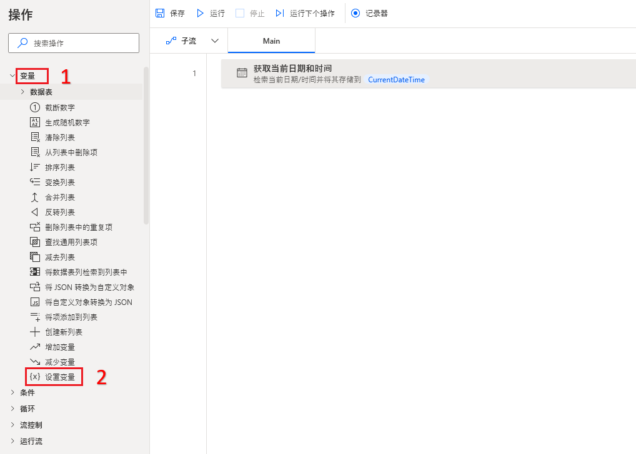The image size is (636, 454).
Task: Expand the 运行流 group chevron
Action: [x=12, y=441]
